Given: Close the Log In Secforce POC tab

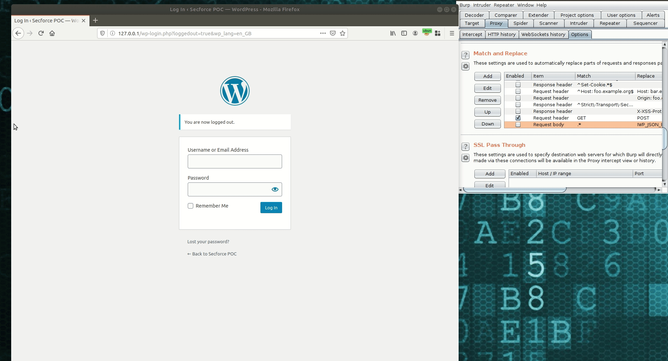Looking at the screenshot, I should [84, 21].
